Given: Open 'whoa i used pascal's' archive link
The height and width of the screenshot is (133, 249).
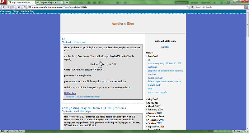Looking at the screenshot, I should [x=157, y=92].
